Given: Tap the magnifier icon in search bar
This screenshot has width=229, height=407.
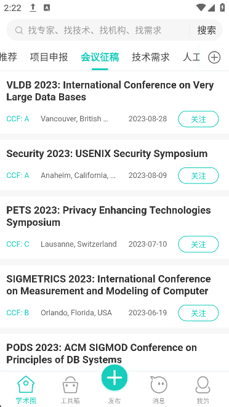Looking at the screenshot, I should [19, 30].
